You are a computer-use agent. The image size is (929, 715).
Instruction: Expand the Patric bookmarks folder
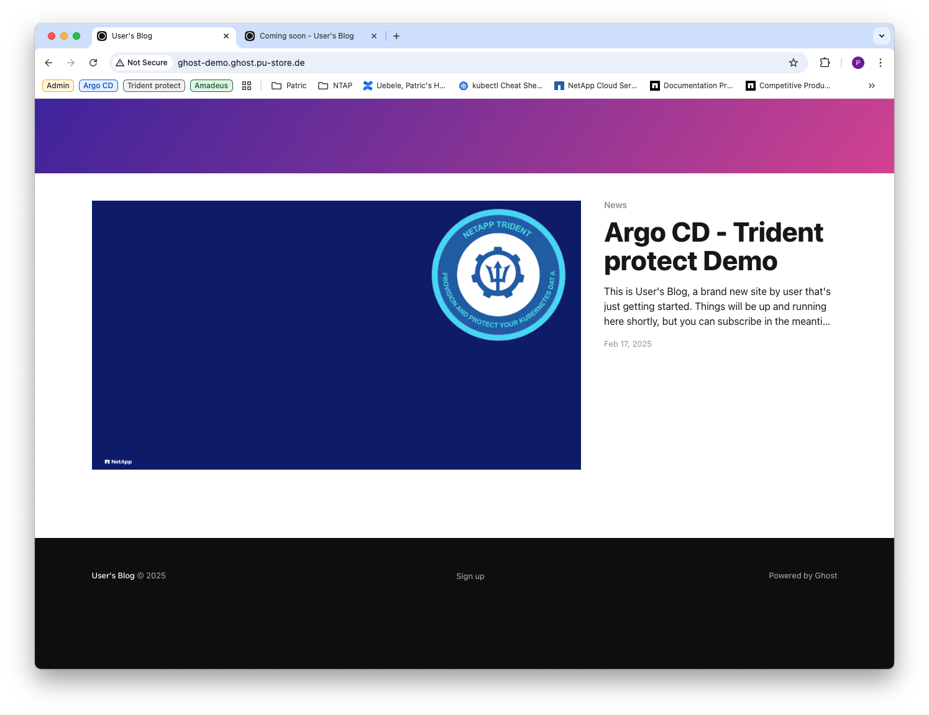point(289,86)
